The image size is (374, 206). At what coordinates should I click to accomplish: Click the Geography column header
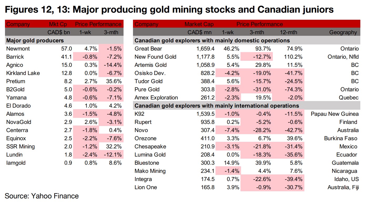click(x=343, y=32)
